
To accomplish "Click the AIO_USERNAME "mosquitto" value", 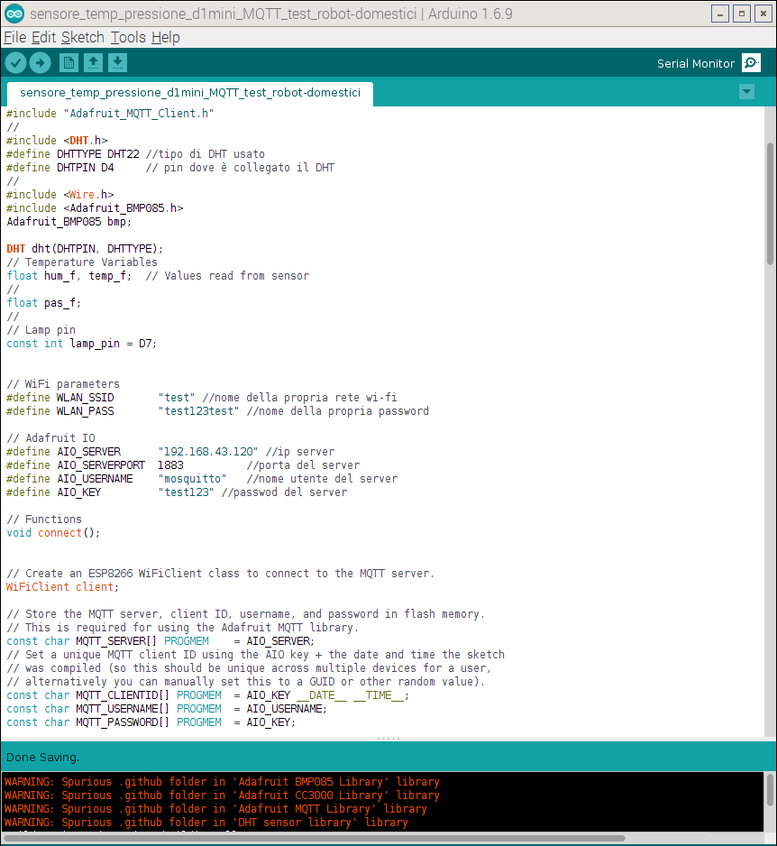I will (193, 479).
